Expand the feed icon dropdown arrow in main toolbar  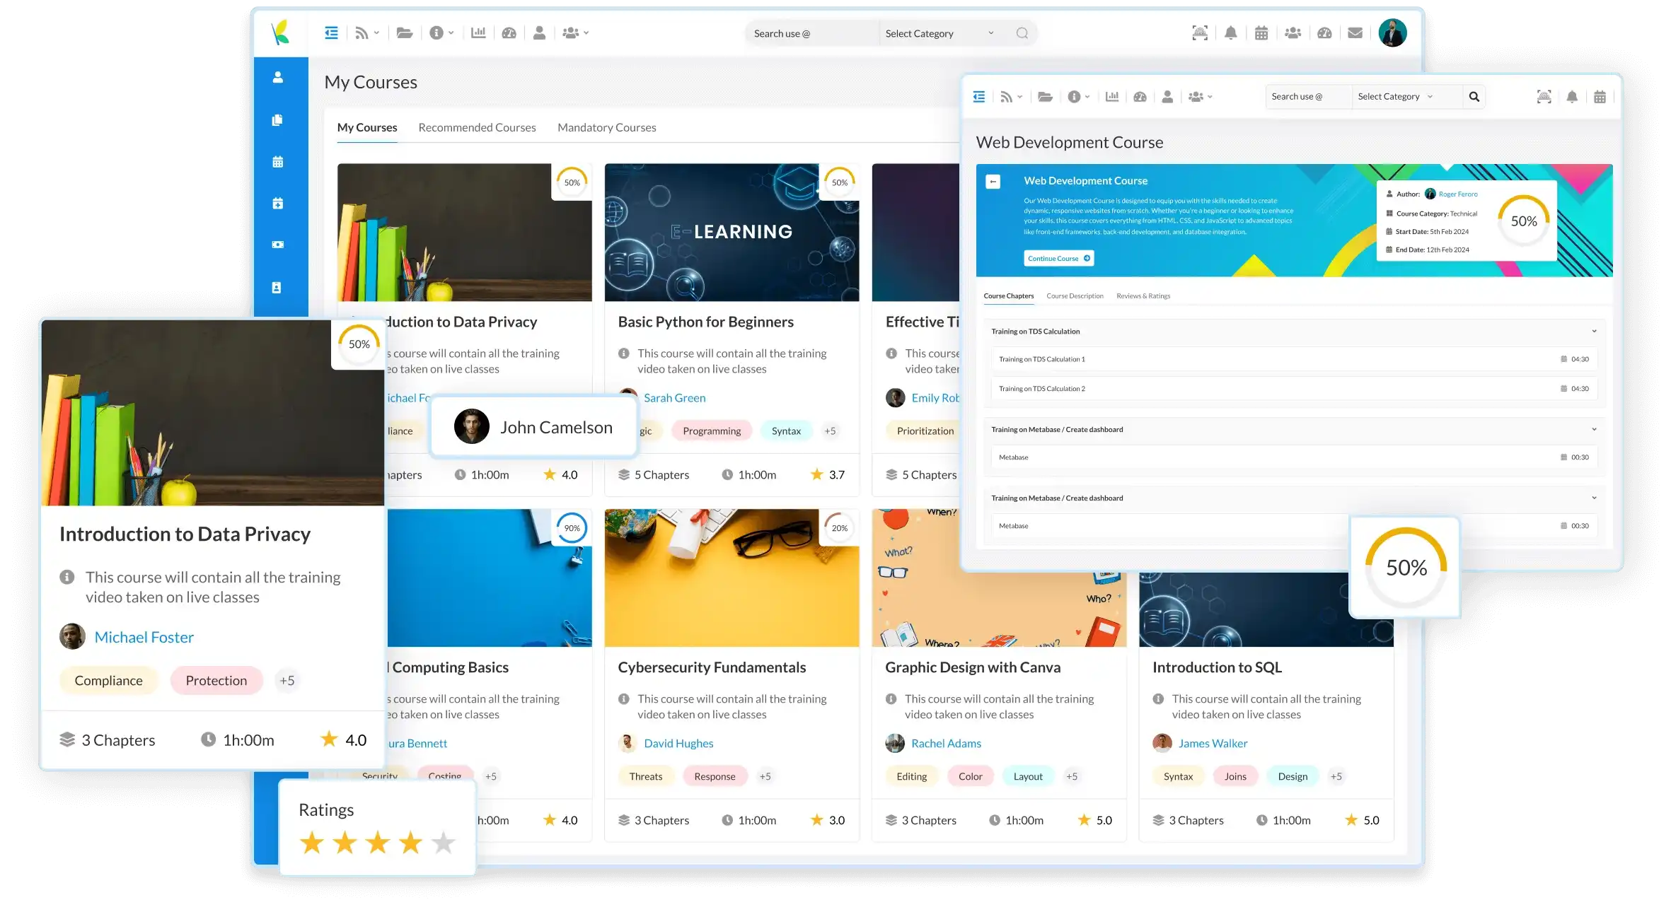pos(376,33)
